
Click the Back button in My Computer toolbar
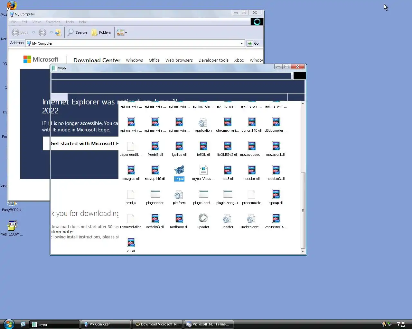(x=20, y=32)
